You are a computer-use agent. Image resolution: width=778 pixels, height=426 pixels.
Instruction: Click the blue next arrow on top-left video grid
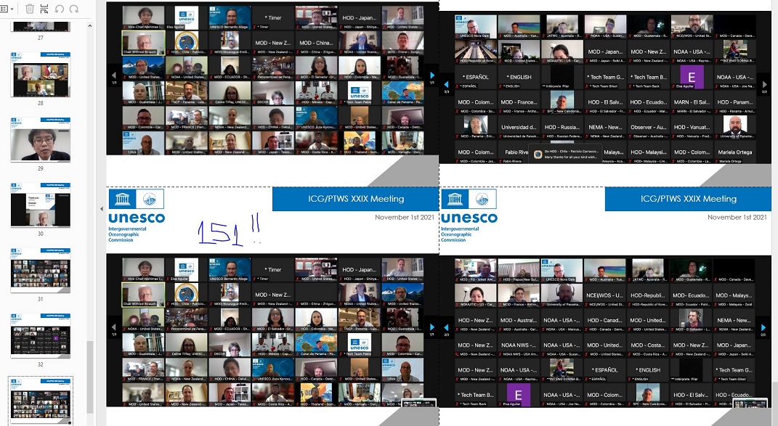(x=432, y=75)
